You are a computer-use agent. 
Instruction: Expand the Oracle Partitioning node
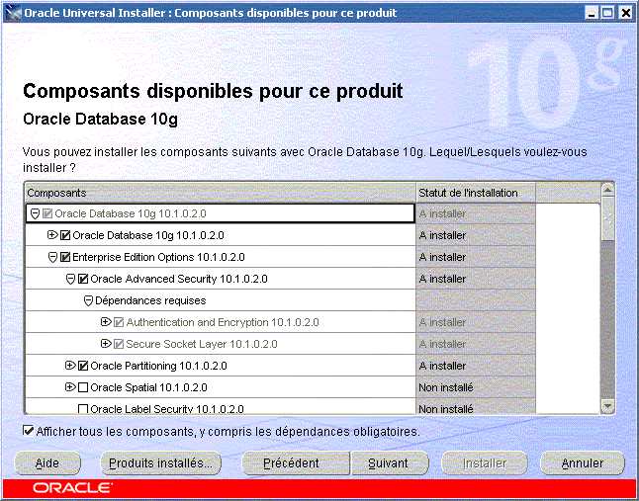(x=70, y=366)
